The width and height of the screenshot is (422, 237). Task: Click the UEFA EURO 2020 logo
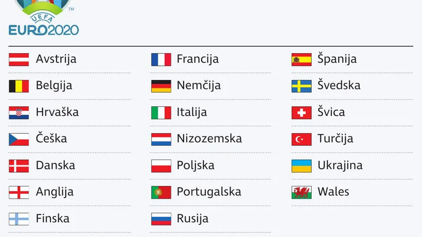coord(44,18)
